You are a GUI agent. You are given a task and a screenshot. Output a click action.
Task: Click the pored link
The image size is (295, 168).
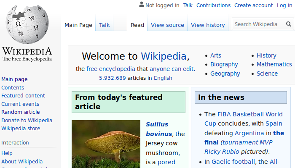pos(166,162)
